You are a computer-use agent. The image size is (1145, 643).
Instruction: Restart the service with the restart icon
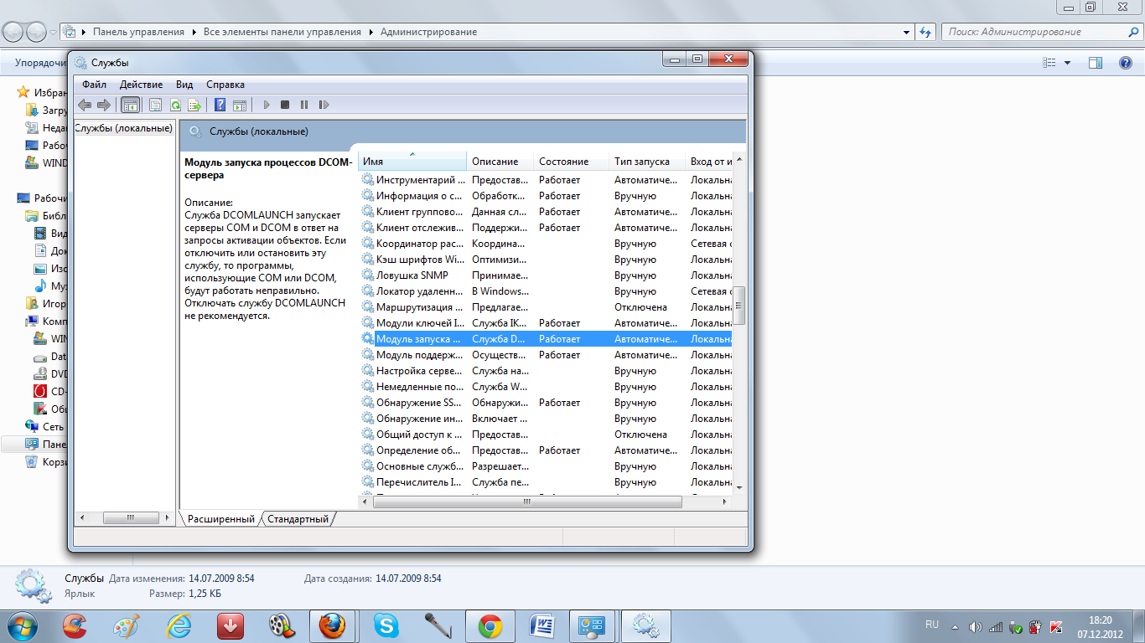(324, 105)
